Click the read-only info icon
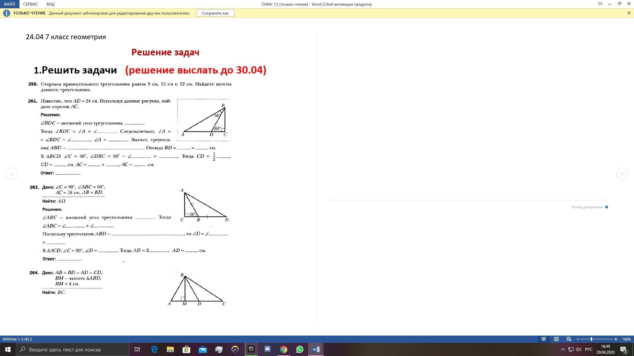This screenshot has height=356, width=634. (x=6, y=13)
